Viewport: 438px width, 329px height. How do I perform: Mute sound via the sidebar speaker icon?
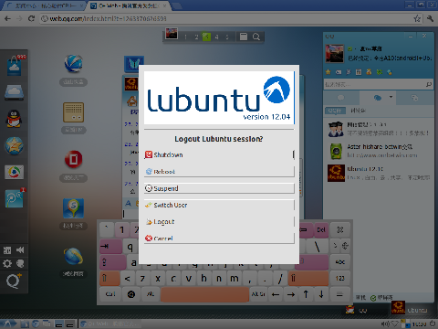click(x=20, y=250)
